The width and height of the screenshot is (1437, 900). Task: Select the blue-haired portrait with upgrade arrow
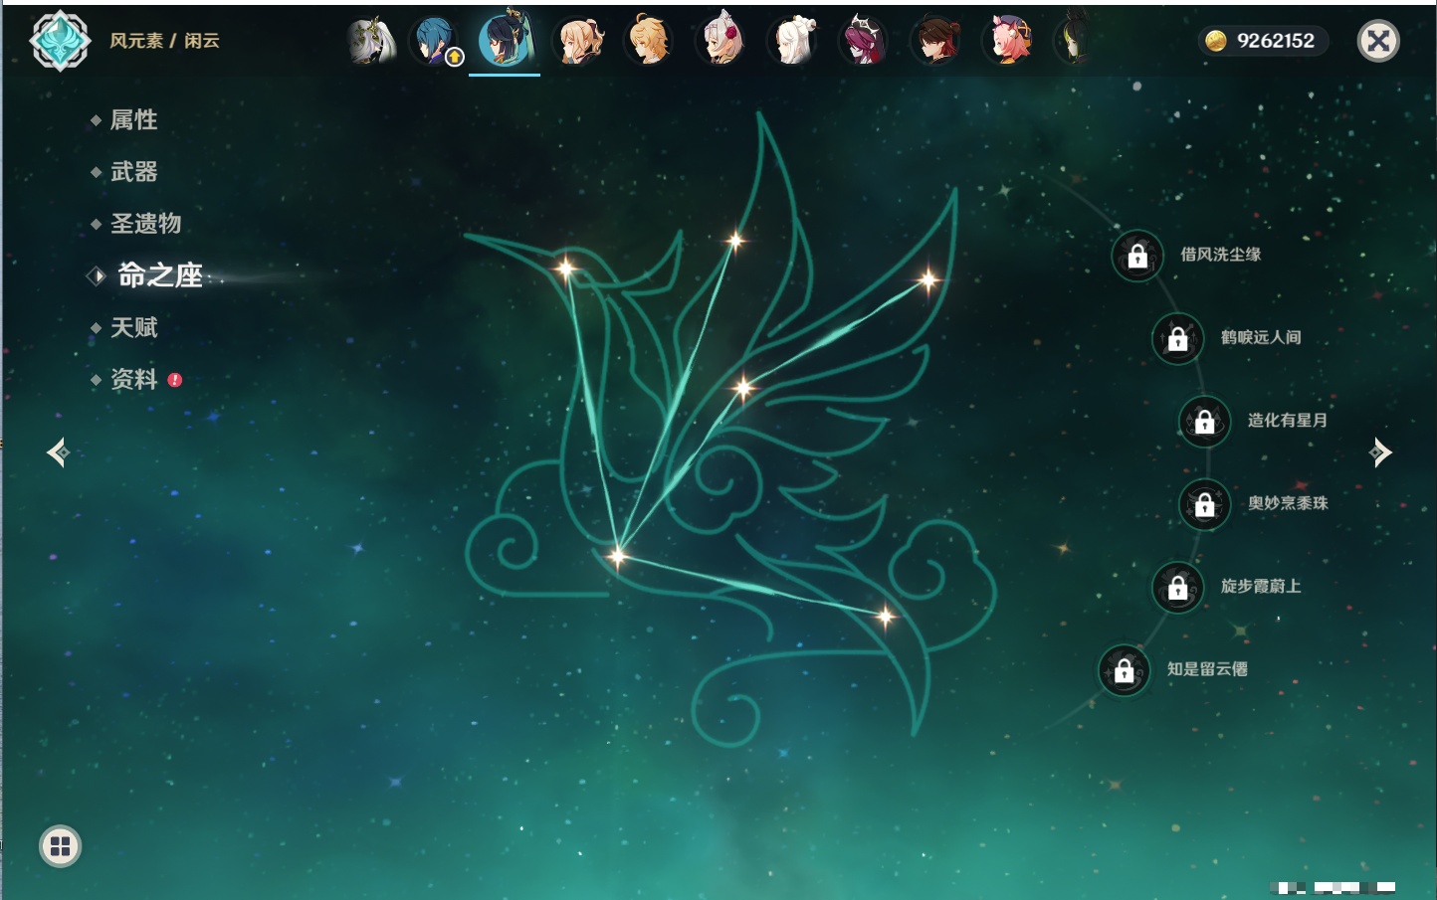point(436,41)
